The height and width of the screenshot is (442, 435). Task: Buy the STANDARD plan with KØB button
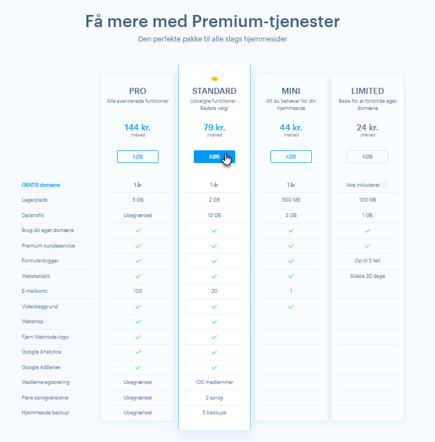[x=214, y=157]
